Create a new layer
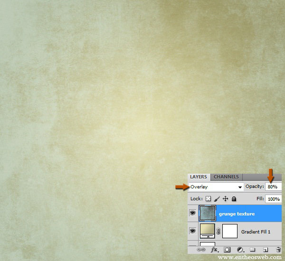The image size is (285, 261). 266,250
